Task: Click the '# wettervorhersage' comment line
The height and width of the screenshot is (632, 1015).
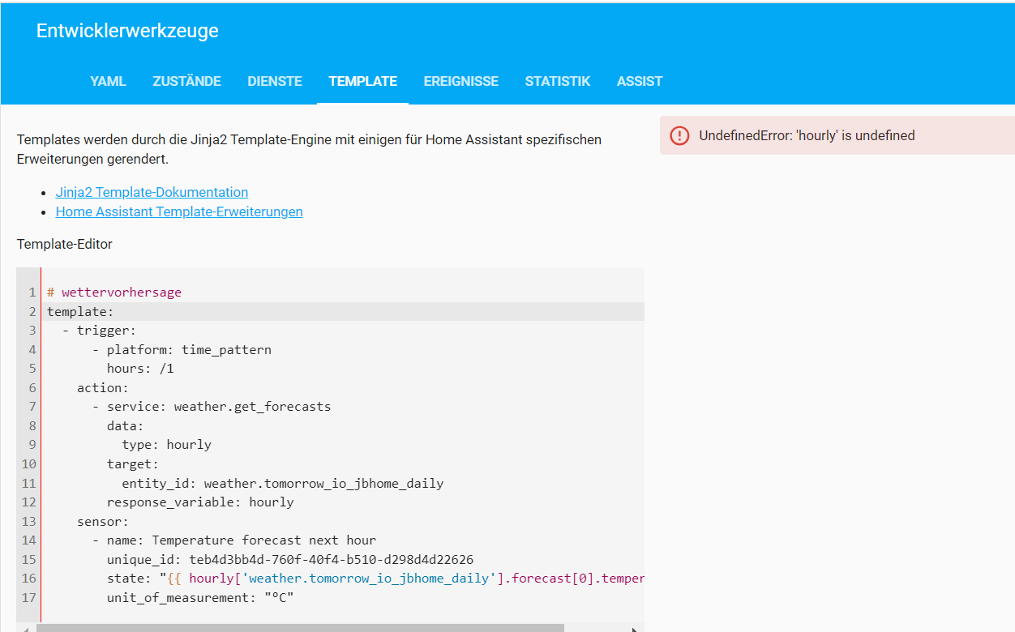Action: tap(113, 293)
